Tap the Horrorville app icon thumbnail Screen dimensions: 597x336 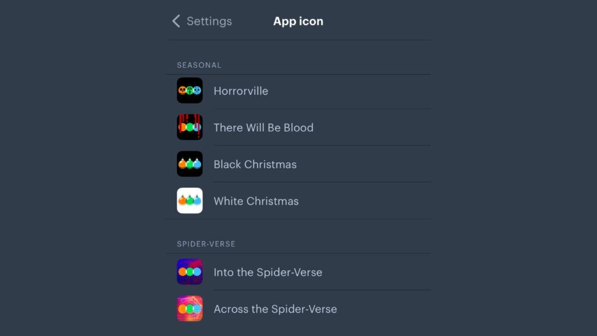(189, 90)
